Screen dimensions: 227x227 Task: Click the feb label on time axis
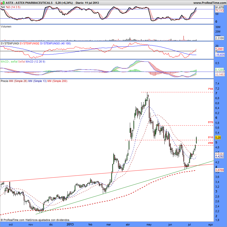90,225
